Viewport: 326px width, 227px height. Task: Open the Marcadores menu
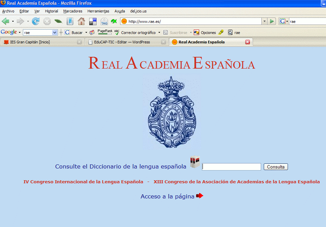tap(73, 11)
